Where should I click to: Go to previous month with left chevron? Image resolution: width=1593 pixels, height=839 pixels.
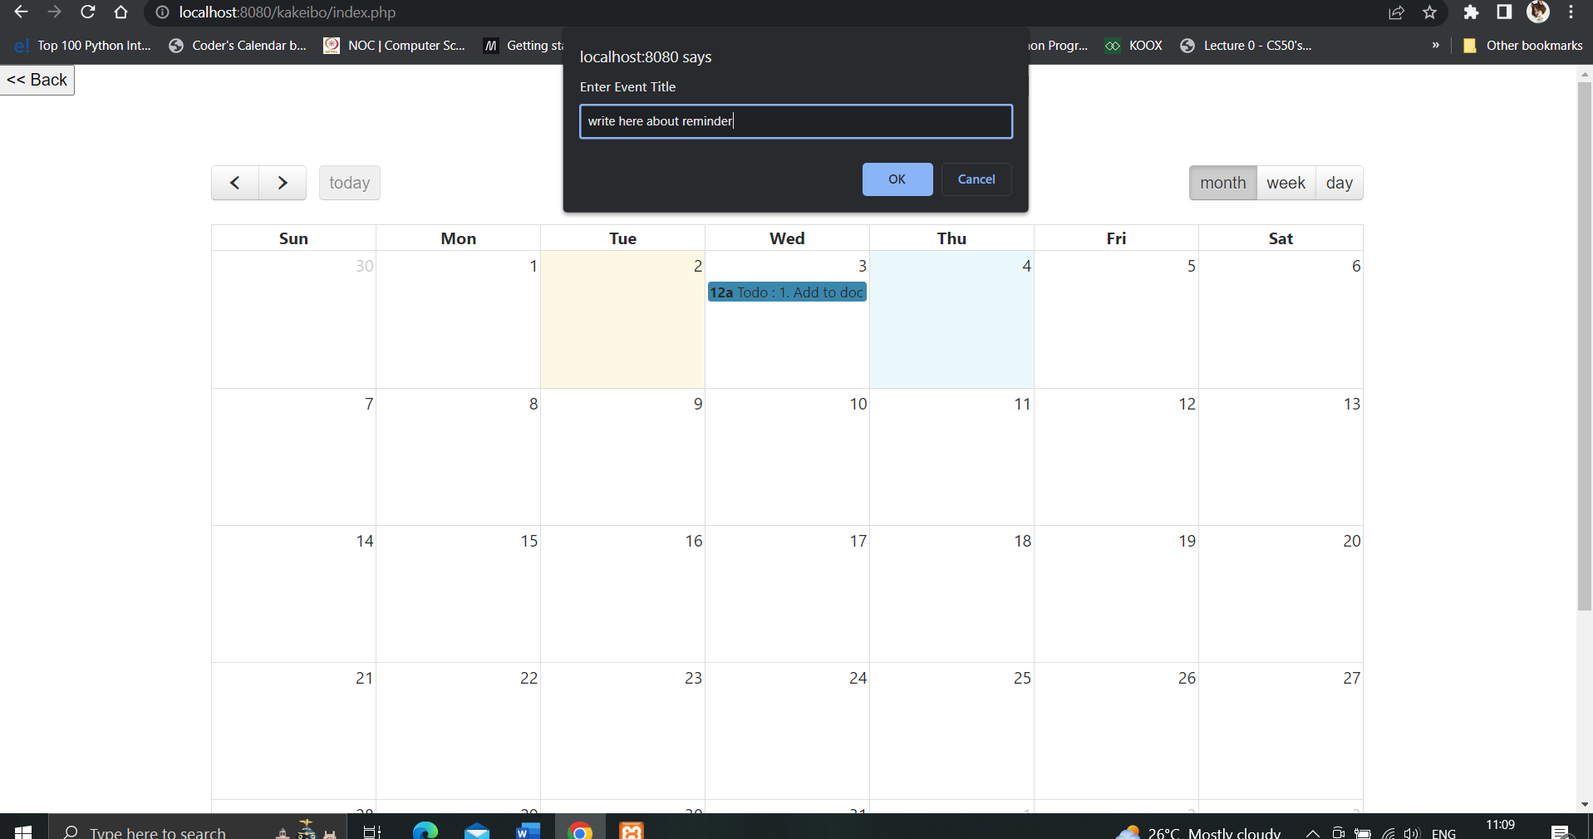(x=234, y=183)
